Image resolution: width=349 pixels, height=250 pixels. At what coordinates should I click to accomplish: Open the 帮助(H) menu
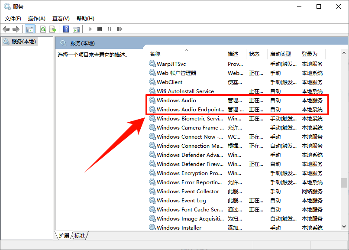(85, 19)
